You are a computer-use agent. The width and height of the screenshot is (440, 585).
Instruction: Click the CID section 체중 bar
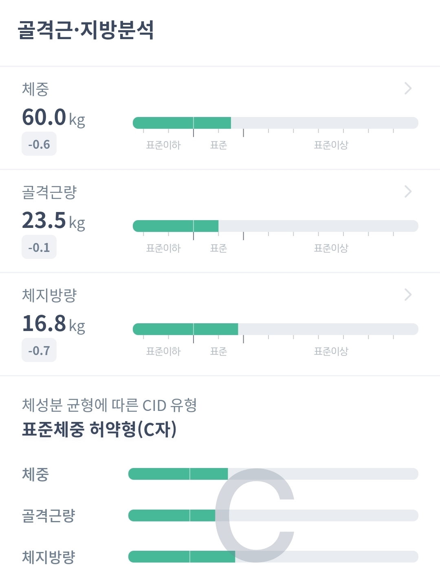point(273,474)
